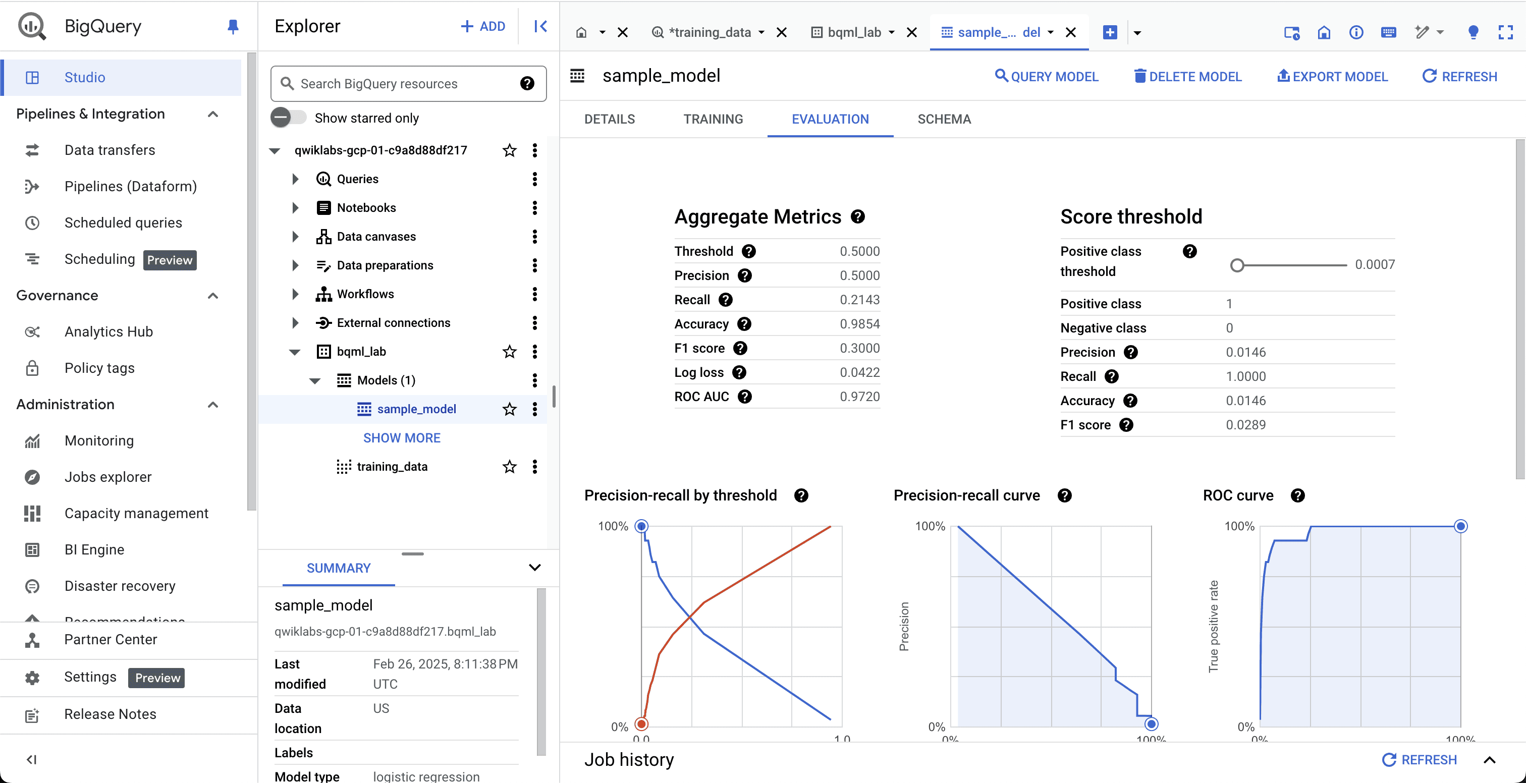Click the pin icon next to BigQuery
Screen dimensions: 1526x783
click(x=233, y=26)
